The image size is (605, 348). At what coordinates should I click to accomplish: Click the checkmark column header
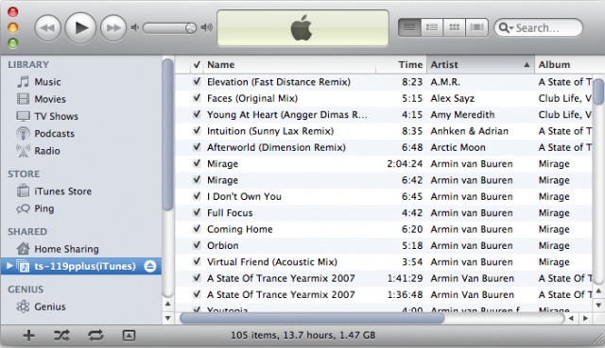click(x=197, y=65)
